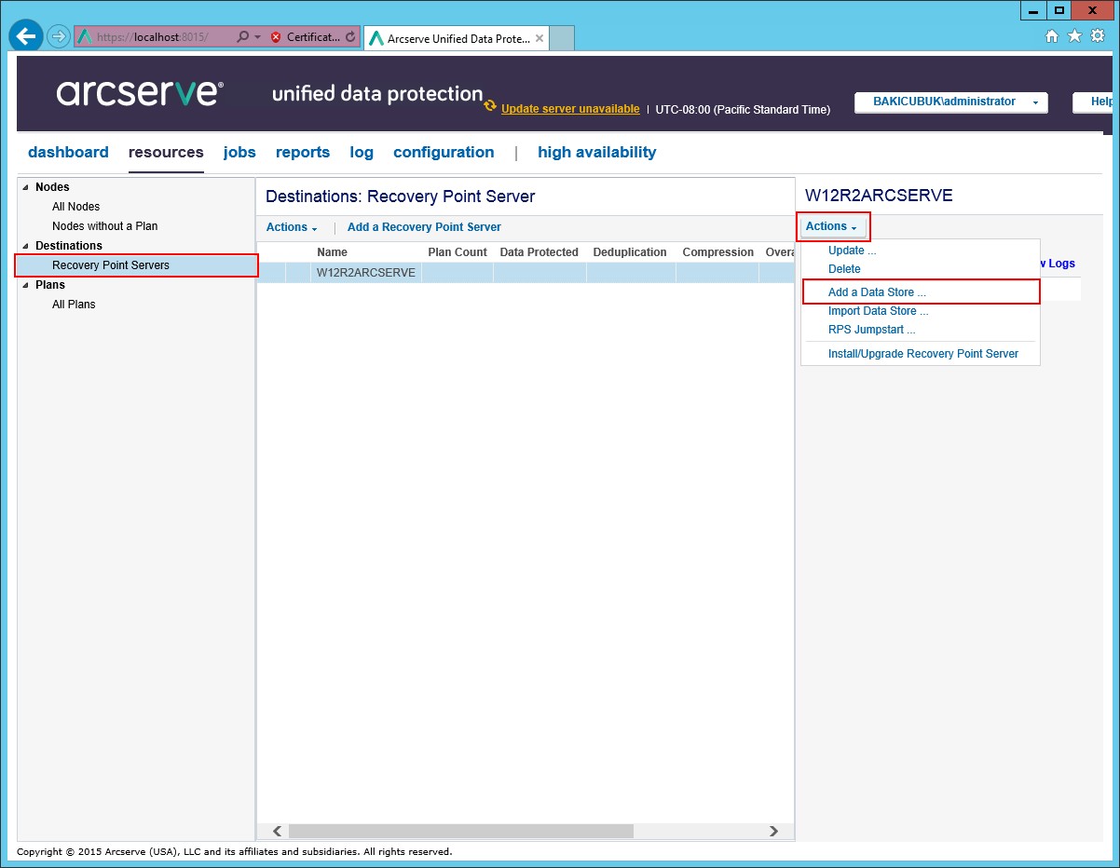Viewport: 1120px width, 868px height.
Task: Click the update server refresh status icon
Action: tap(490, 106)
